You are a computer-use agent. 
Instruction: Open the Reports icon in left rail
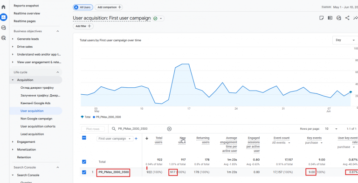point(3,17)
